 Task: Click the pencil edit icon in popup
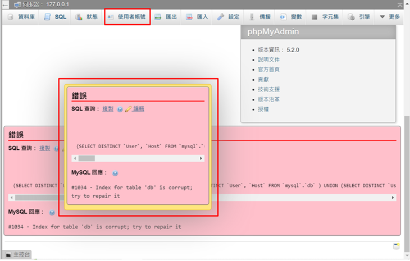click(128, 109)
